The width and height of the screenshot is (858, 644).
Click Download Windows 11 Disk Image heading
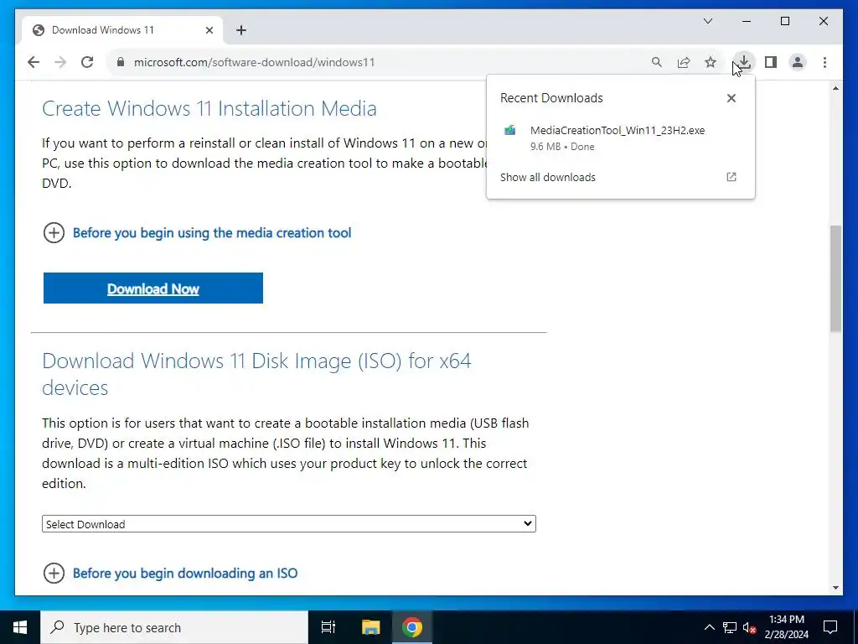256,374
